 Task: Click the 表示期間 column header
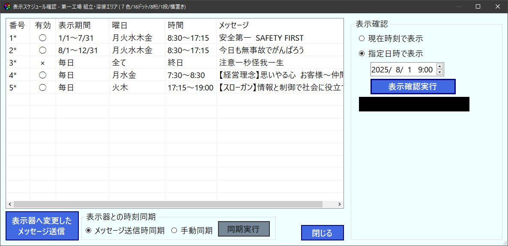[83, 25]
